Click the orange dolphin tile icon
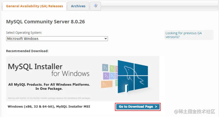 coord(107,84)
